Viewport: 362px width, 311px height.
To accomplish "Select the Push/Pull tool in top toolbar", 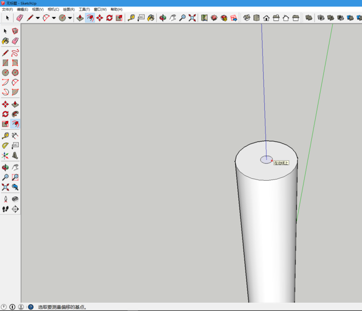I will (x=80, y=18).
